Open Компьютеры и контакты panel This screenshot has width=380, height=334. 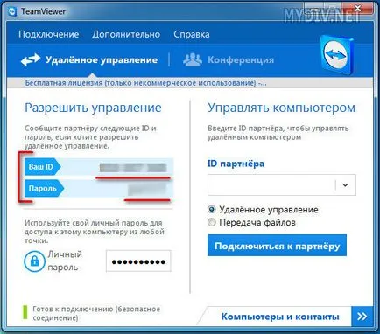(280, 317)
